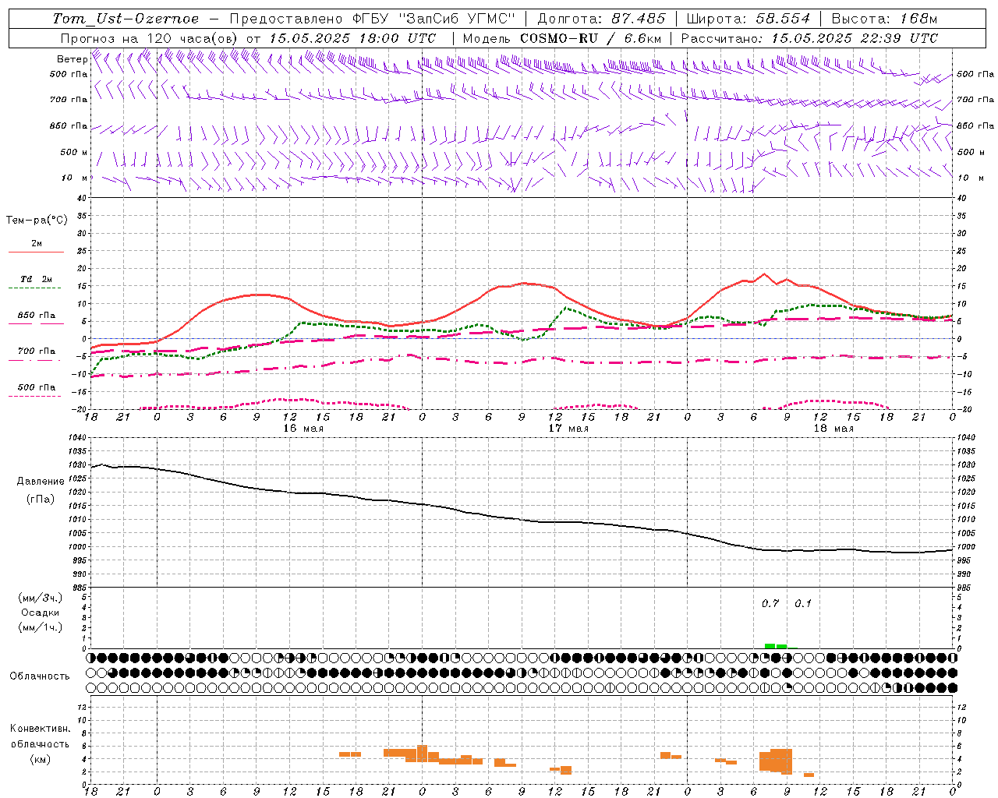
Task: Click the Давление pressure panel label
Action: [x=41, y=482]
